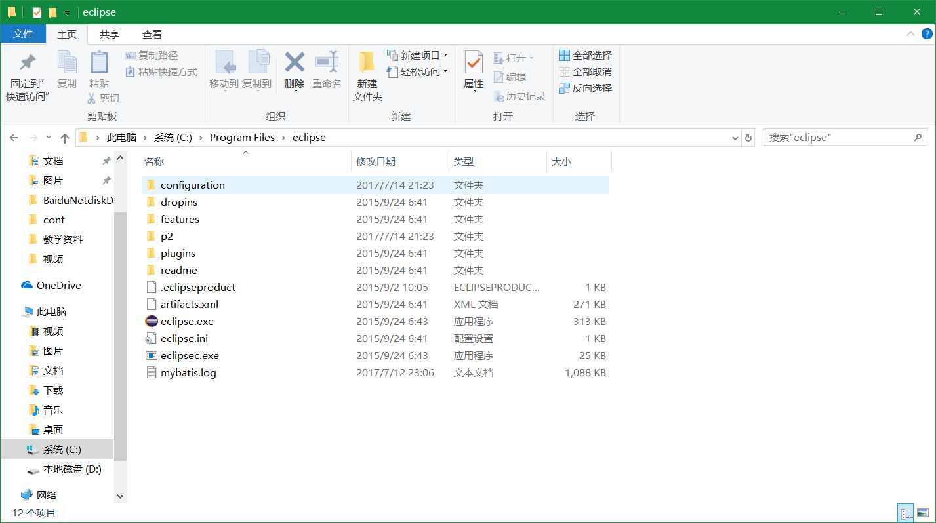Switch to the Share tab
Image resolution: width=936 pixels, height=523 pixels.
110,35
